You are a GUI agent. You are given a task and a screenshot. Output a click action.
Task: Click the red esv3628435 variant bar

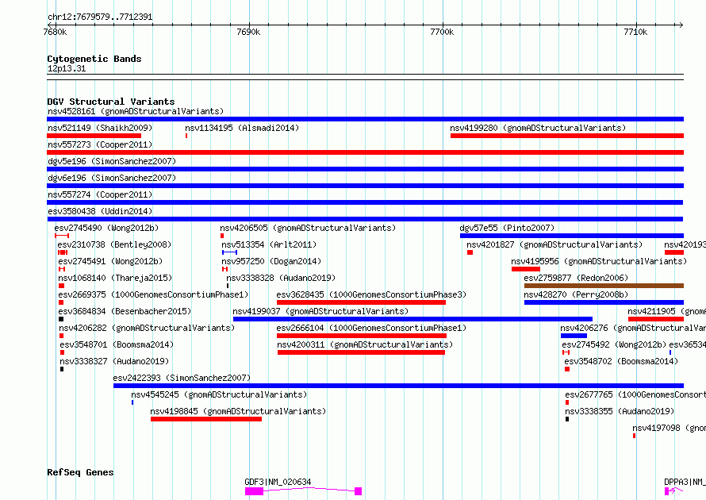click(x=361, y=302)
